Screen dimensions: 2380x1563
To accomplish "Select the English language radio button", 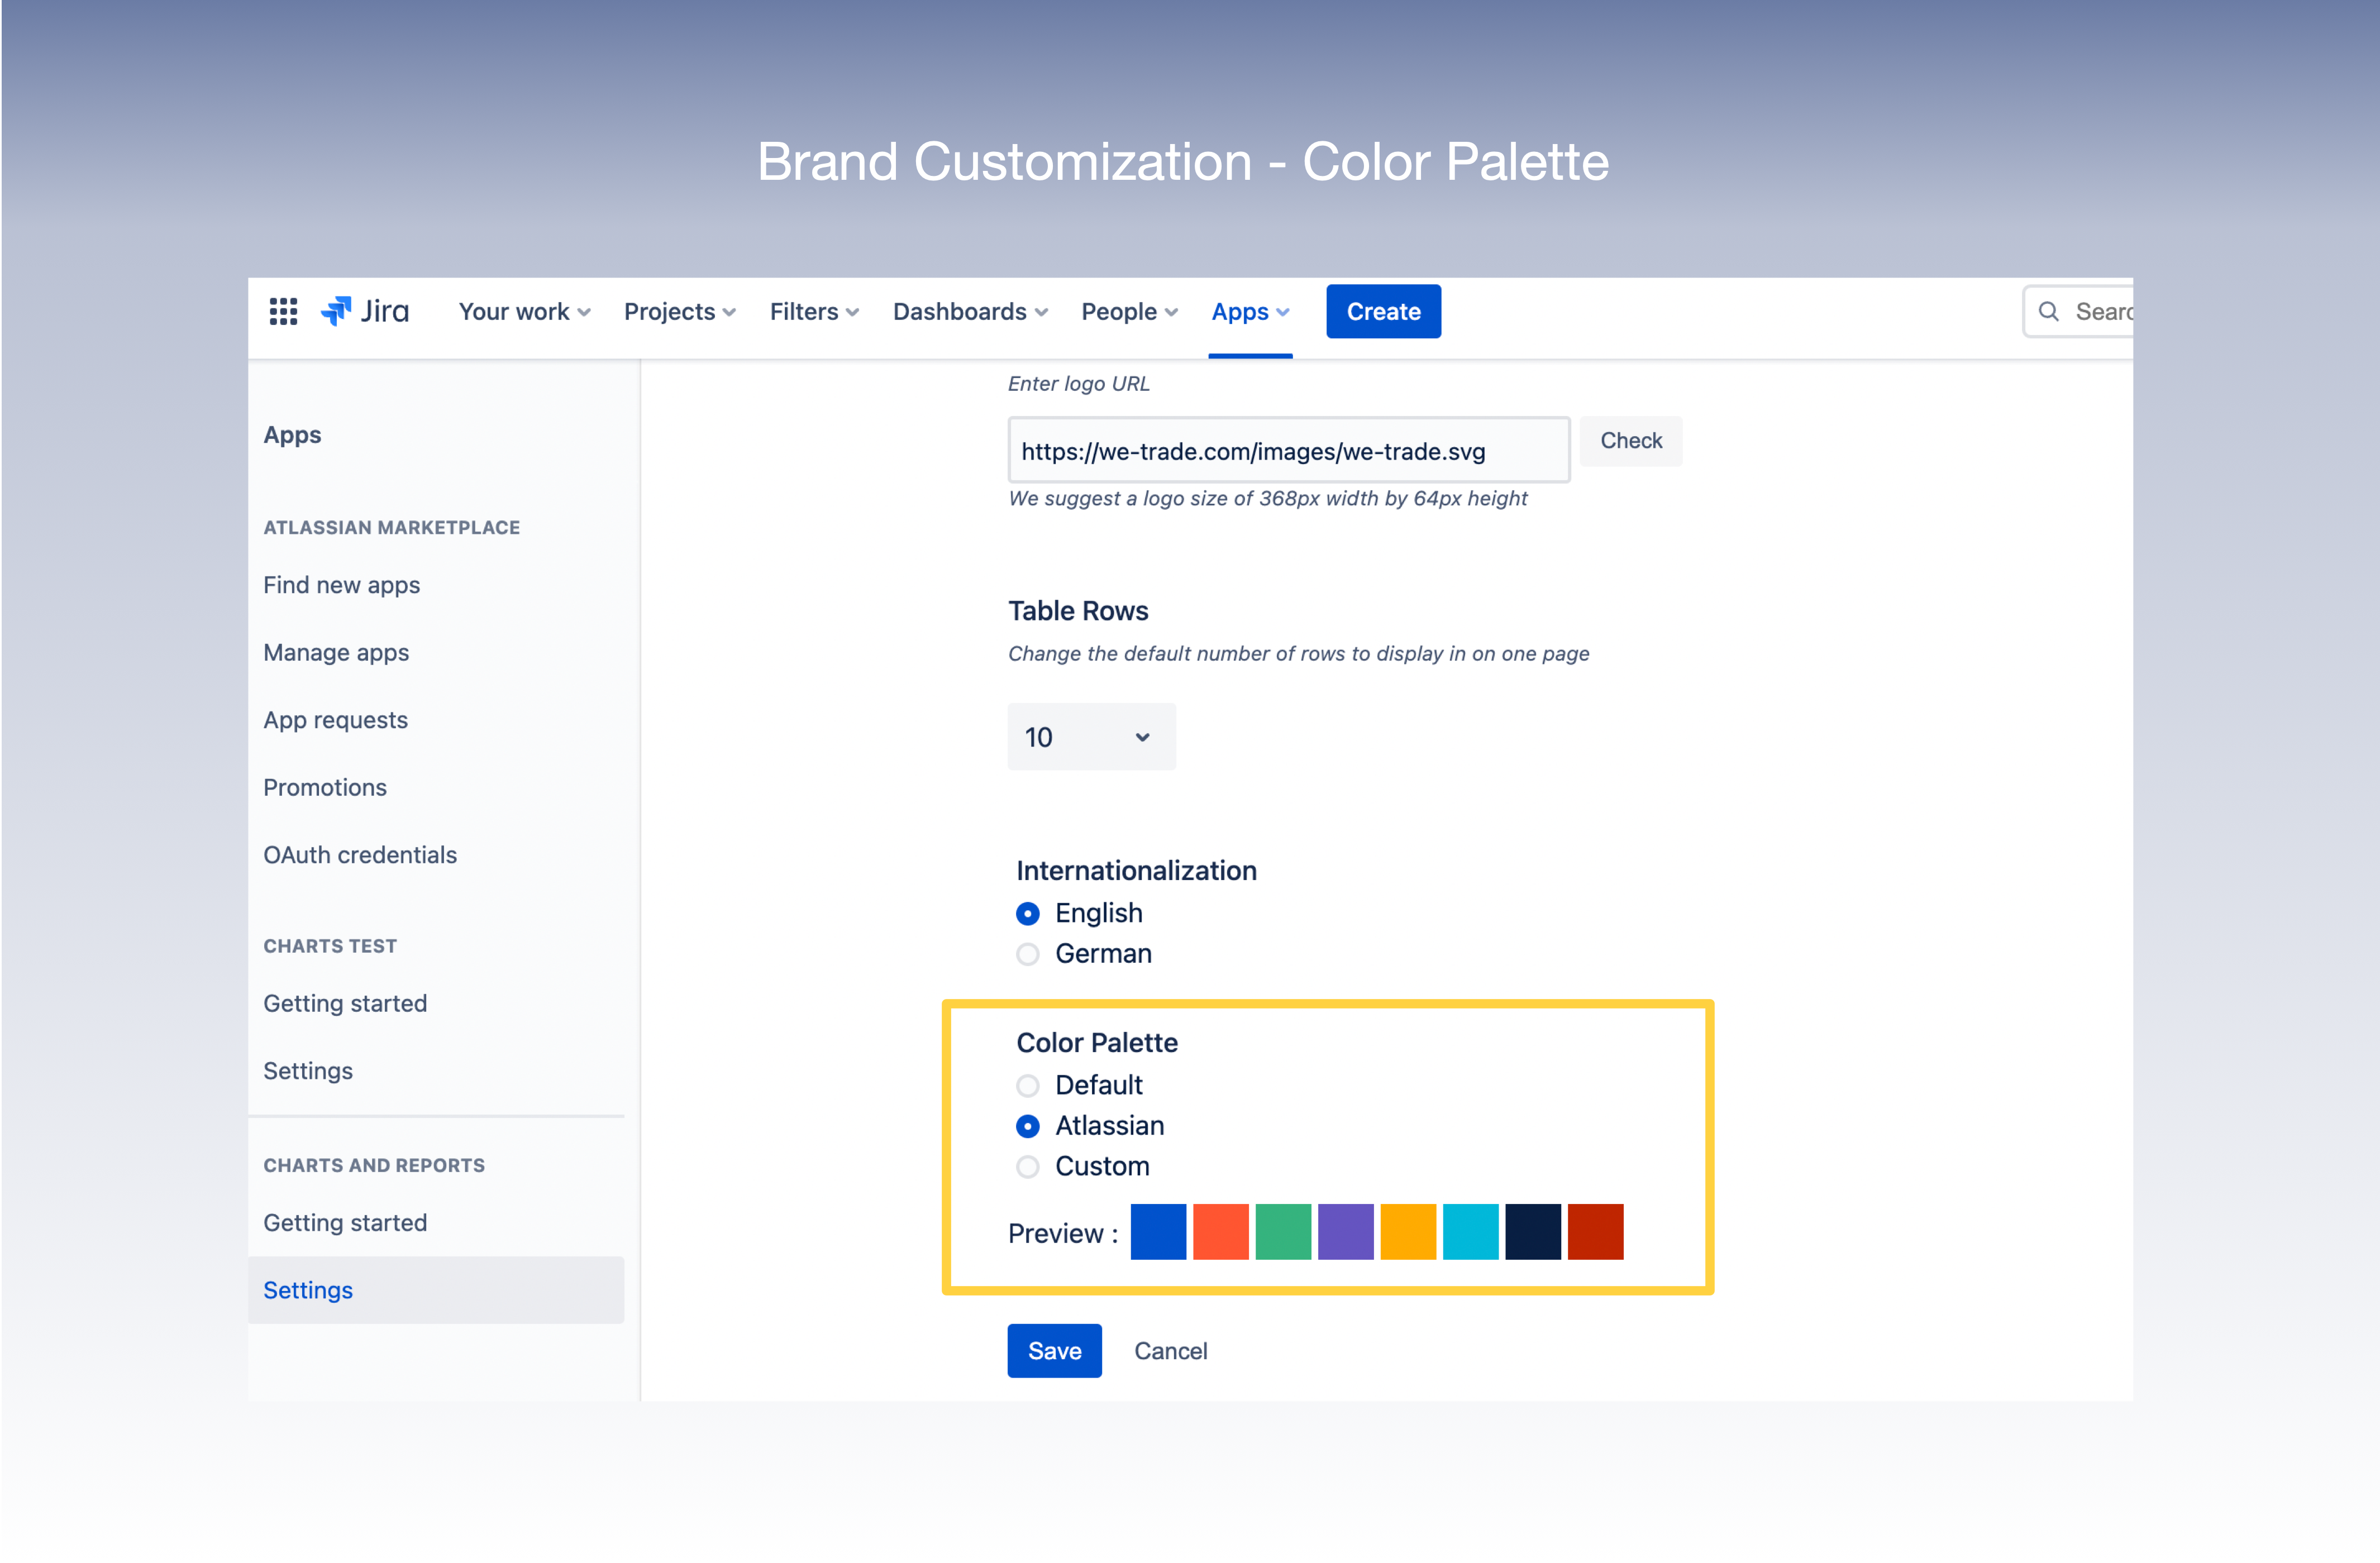I will click(1027, 914).
